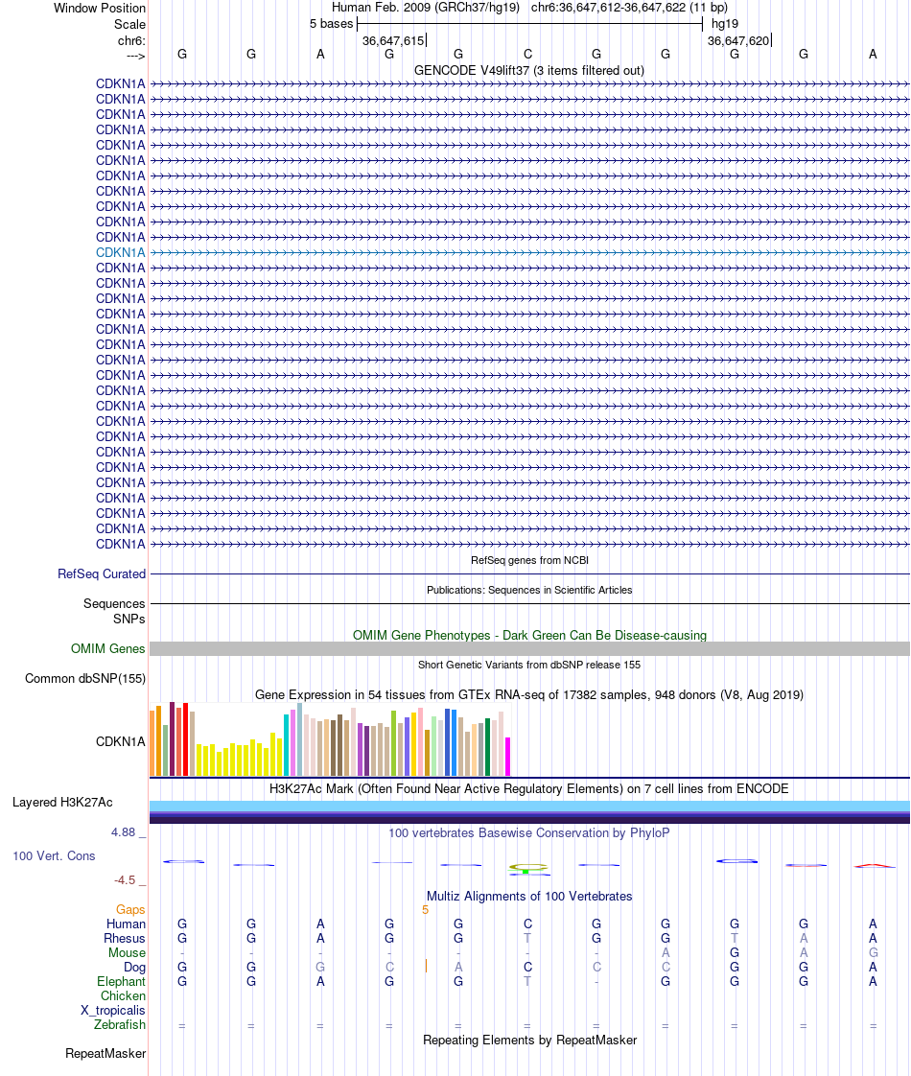Click the Common dbSNP(155) label

(85, 679)
